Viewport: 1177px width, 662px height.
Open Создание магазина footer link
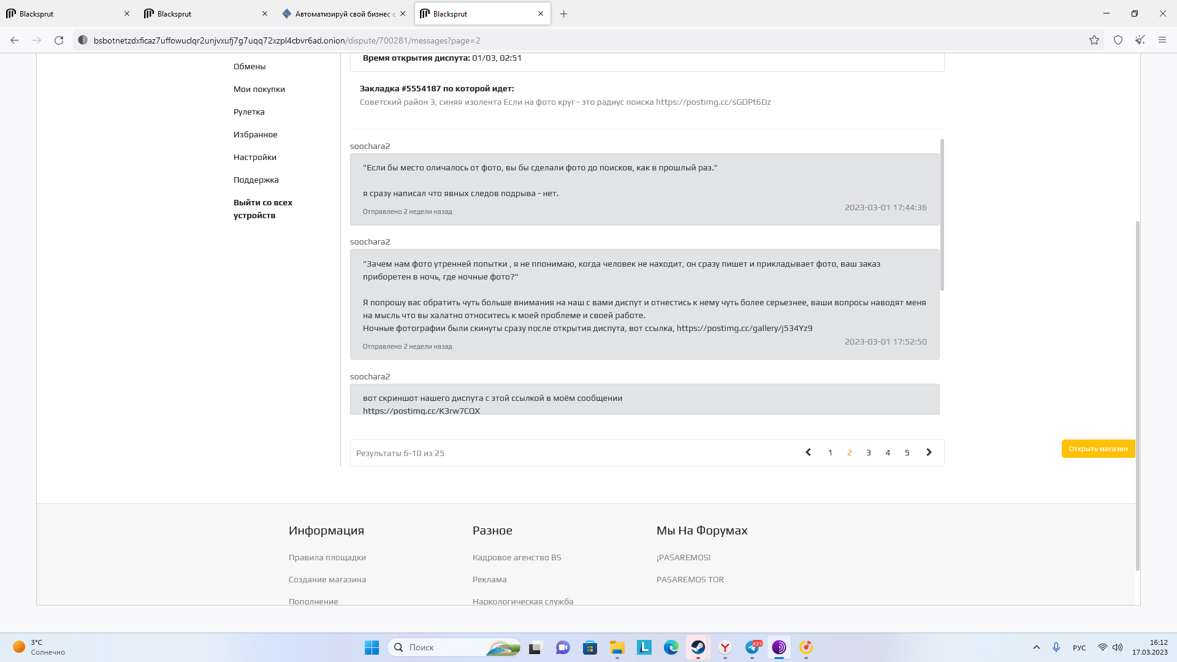[x=327, y=579]
